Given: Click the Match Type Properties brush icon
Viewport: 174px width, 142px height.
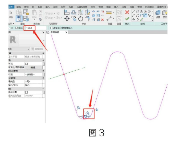Looking at the screenshot, I should [x=41, y=20].
